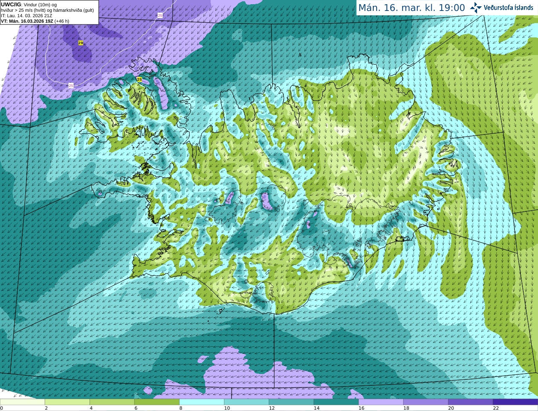Click the 'VT: Mán. 16.03.2026 19Z (+46 h)' line
This screenshot has width=538, height=411.
[35, 21]
